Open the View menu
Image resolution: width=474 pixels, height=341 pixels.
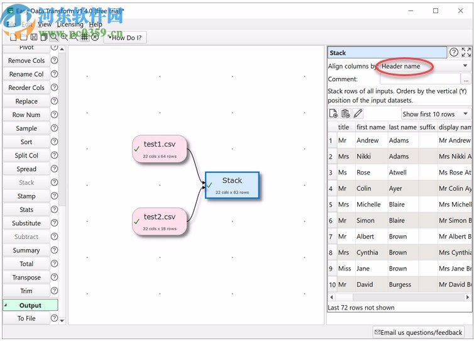point(45,24)
